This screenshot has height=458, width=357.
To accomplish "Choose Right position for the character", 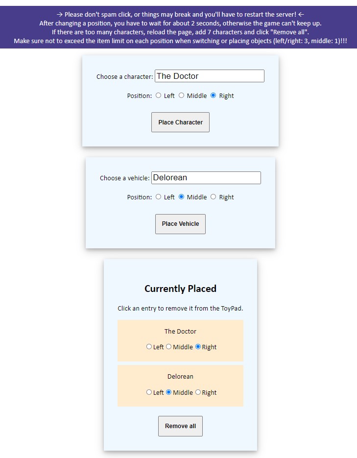I will [213, 96].
